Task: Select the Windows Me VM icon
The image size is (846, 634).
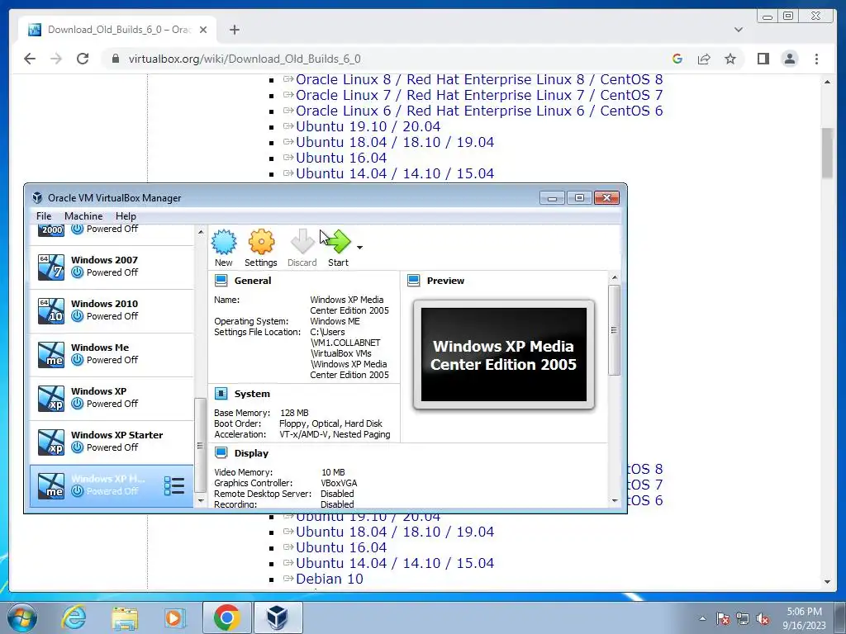Action: (x=51, y=354)
